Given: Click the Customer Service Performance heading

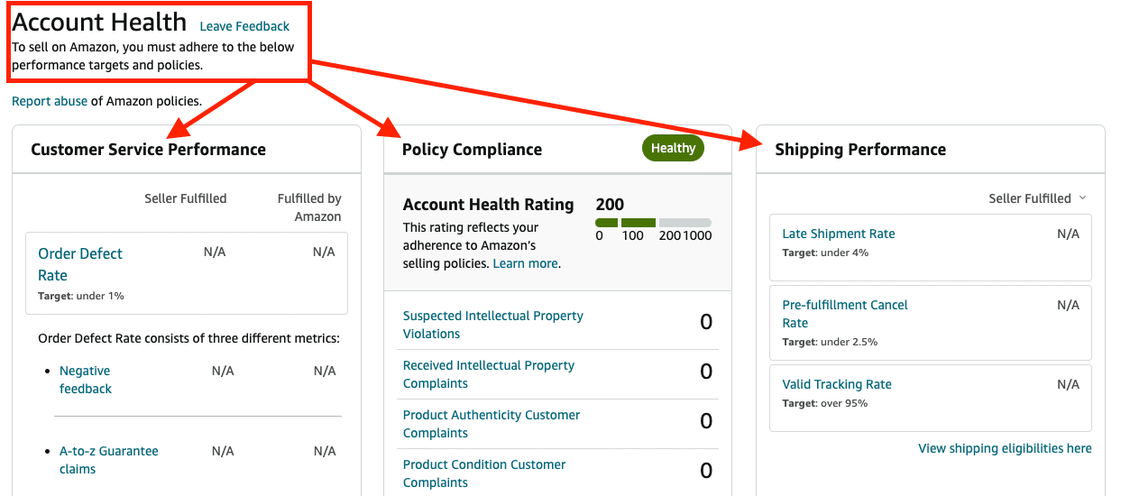Looking at the screenshot, I should [148, 150].
